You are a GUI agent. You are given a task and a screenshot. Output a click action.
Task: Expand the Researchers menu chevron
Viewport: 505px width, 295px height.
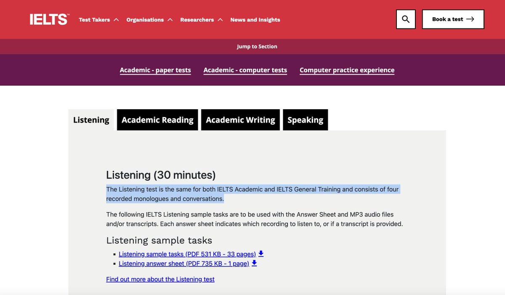tap(220, 20)
